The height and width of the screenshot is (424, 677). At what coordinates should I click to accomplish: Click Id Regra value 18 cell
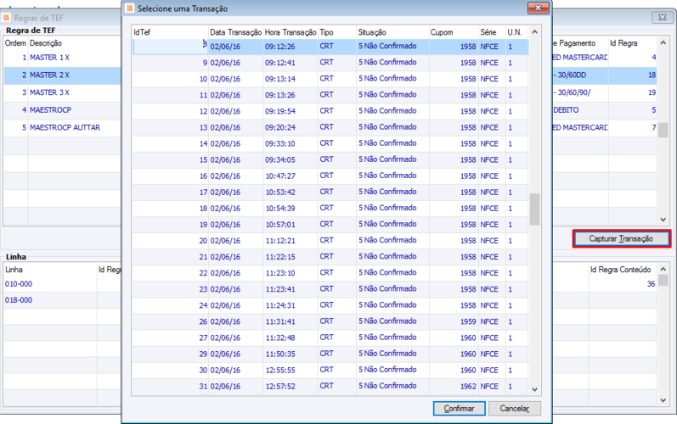pyautogui.click(x=633, y=75)
